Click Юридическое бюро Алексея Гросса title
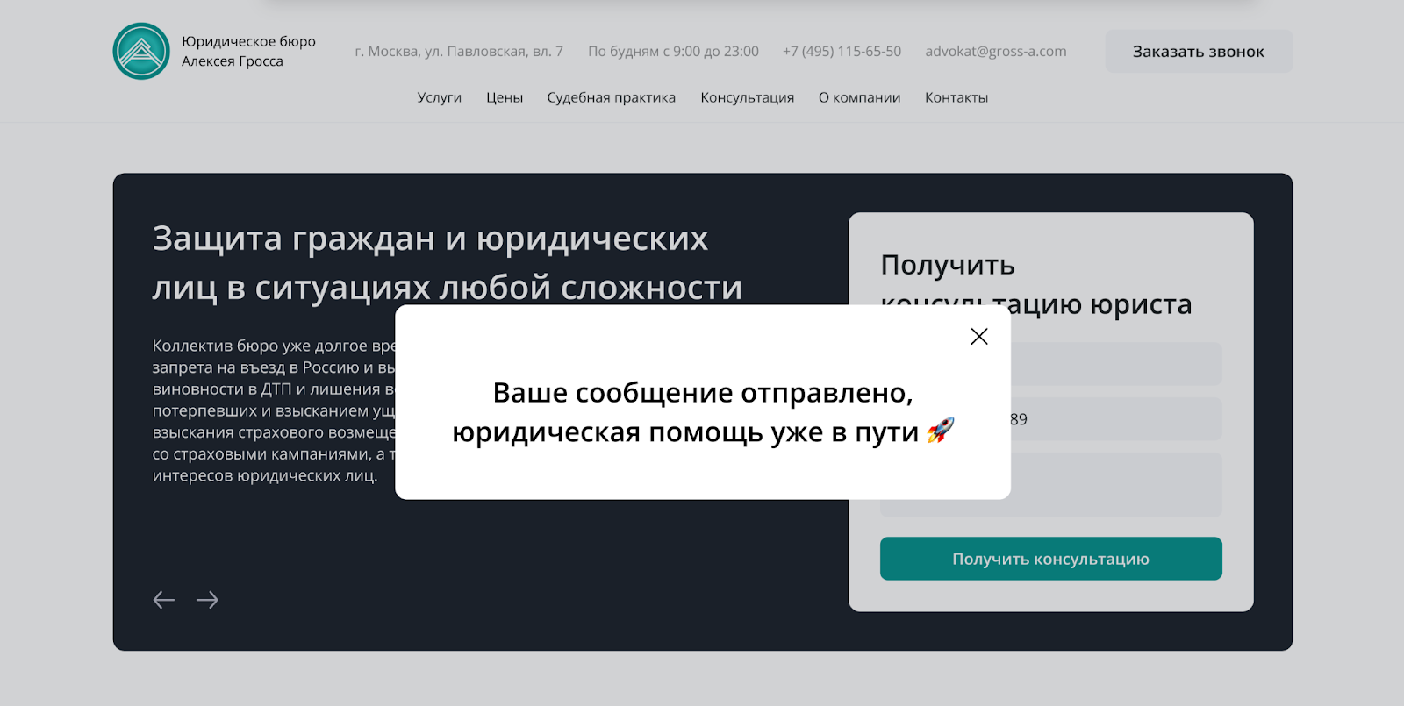The image size is (1404, 706). pyautogui.click(x=248, y=52)
